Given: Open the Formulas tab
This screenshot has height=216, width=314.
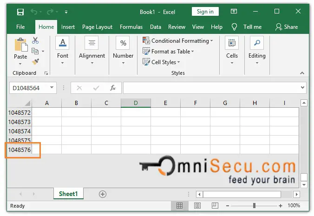Looking at the screenshot, I should pyautogui.click(x=131, y=27).
